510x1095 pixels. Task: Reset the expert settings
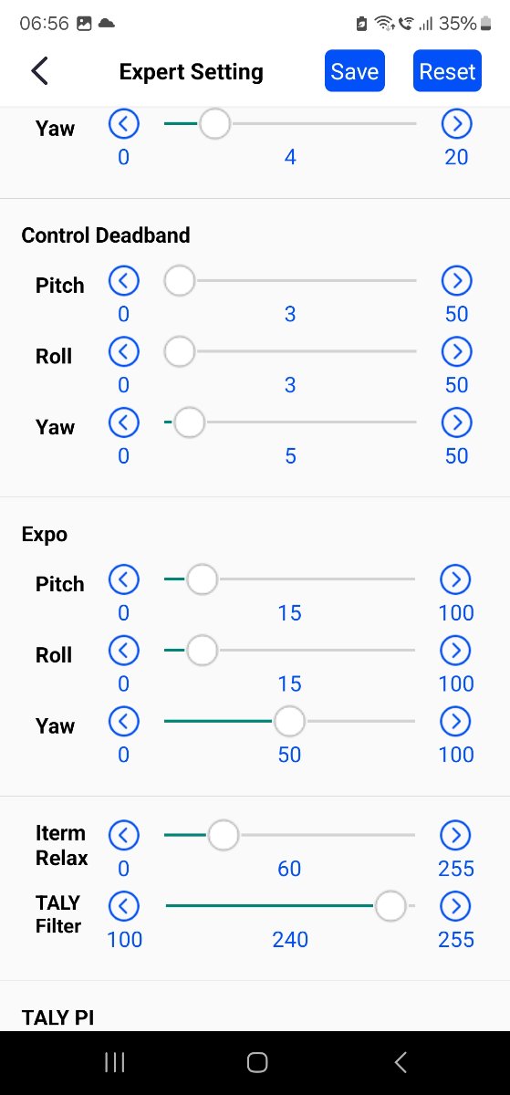[447, 71]
